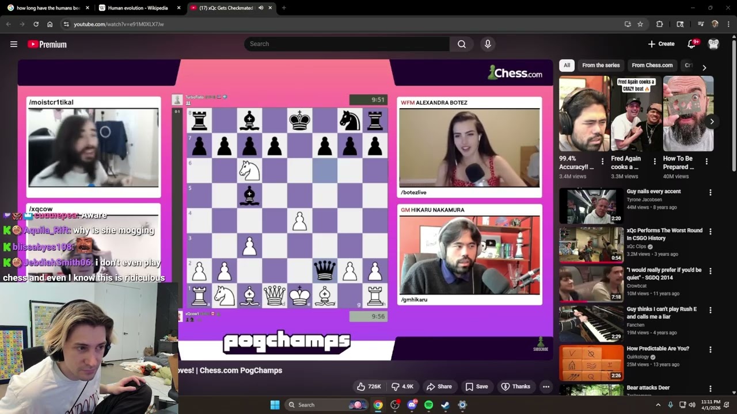Open the browser extensions puzzle icon
Viewport: 737px width, 414px height.
click(x=660, y=24)
